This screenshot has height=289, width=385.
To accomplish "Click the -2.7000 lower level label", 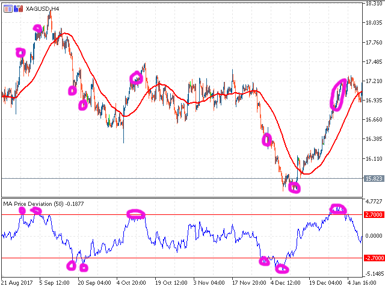I will (374, 258).
